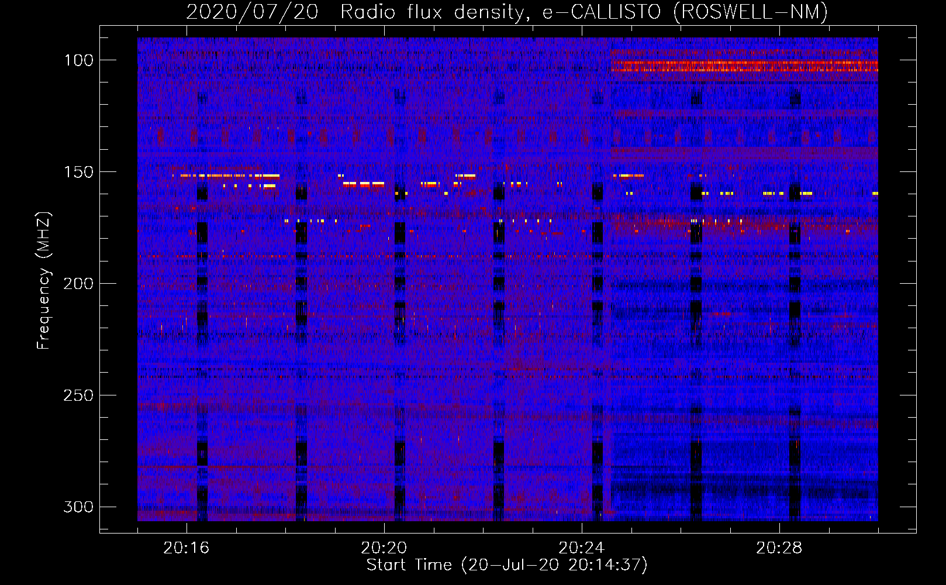
Task: Select the 20:28 time tick label
Action: pyautogui.click(x=779, y=548)
